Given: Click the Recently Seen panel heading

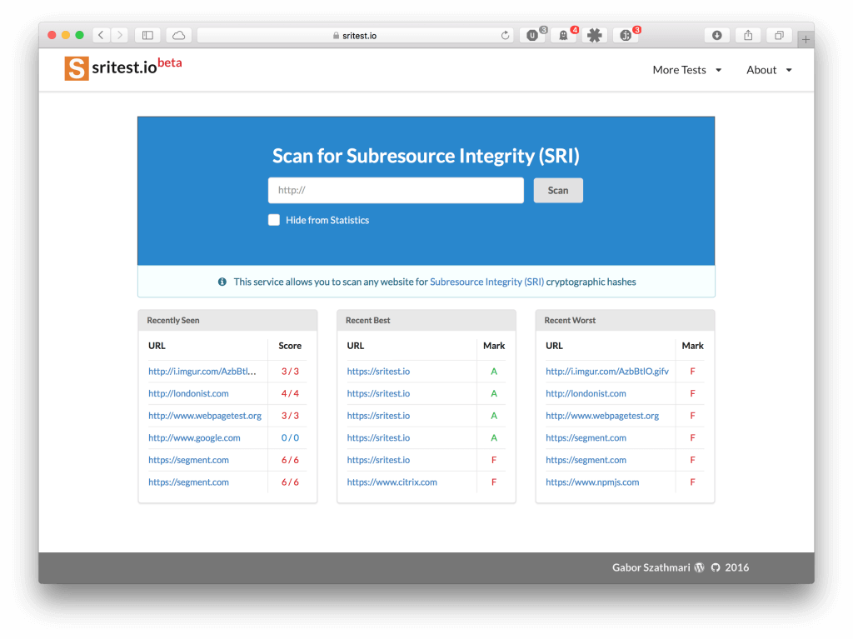Looking at the screenshot, I should 173,321.
